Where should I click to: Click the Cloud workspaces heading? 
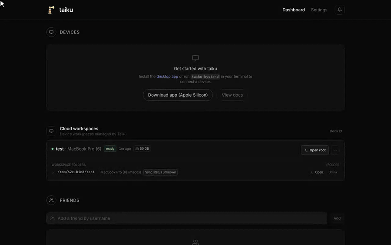coord(79,129)
